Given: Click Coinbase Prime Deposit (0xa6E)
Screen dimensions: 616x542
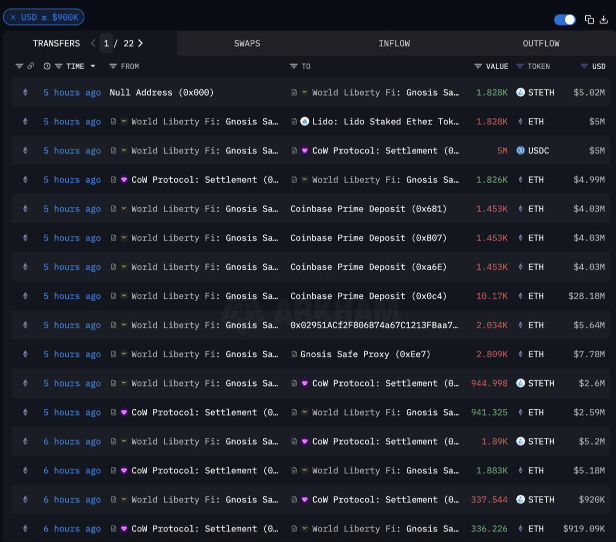Looking at the screenshot, I should [x=368, y=267].
